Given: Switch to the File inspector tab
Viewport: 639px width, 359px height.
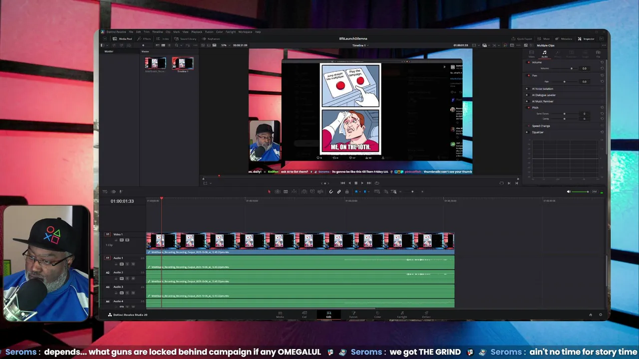Looking at the screenshot, I should pyautogui.click(x=598, y=54).
